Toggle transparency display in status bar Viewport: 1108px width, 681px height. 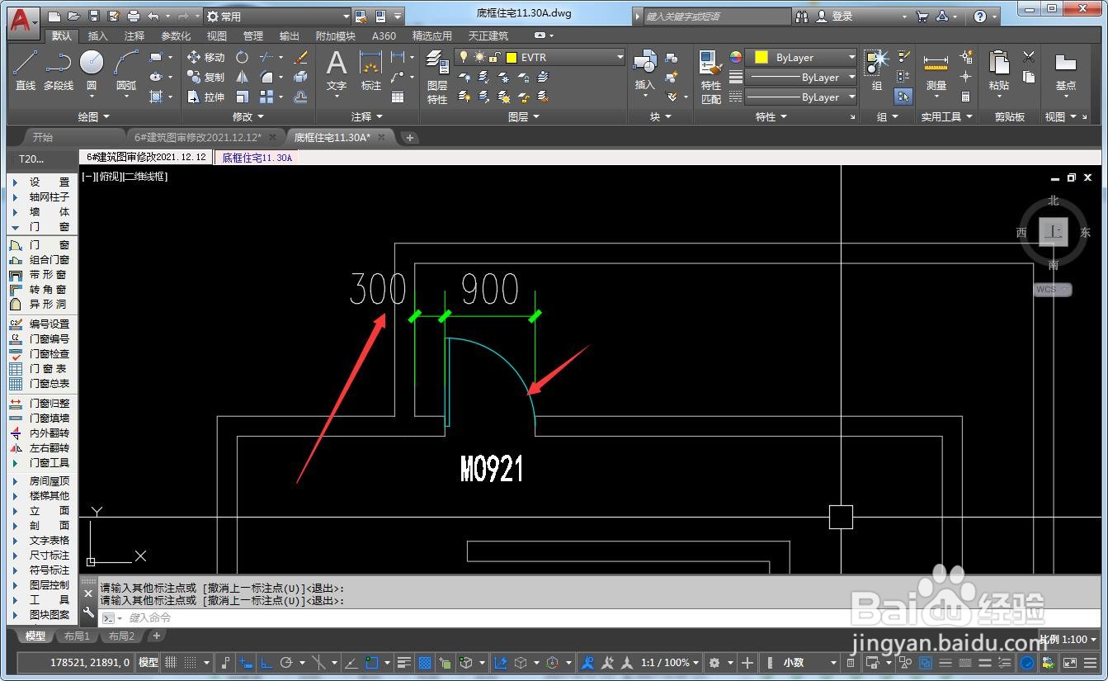pos(425,662)
